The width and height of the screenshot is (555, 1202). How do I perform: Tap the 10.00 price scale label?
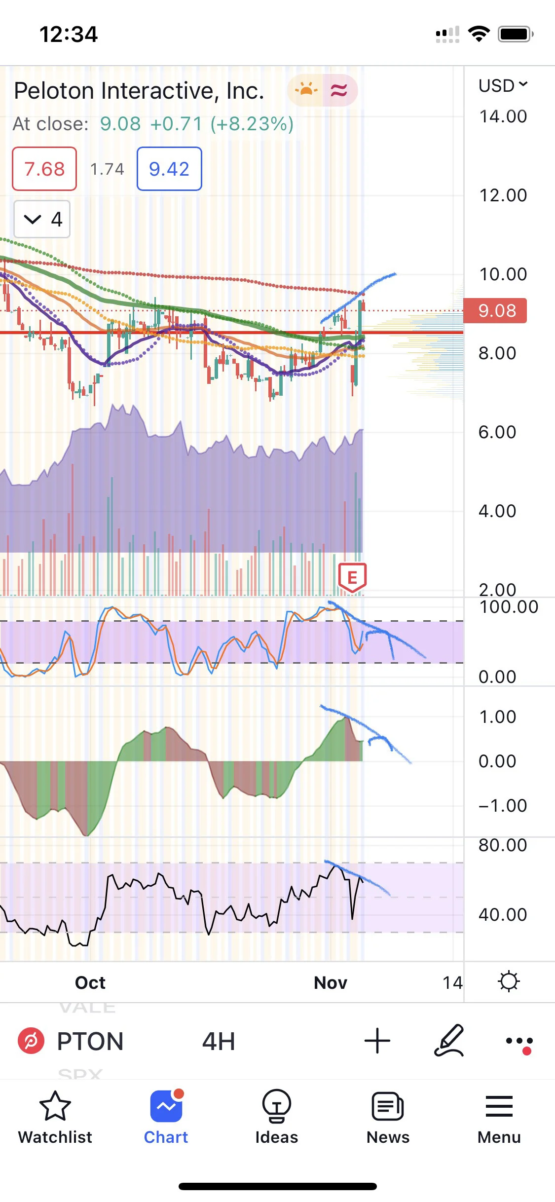tap(503, 274)
